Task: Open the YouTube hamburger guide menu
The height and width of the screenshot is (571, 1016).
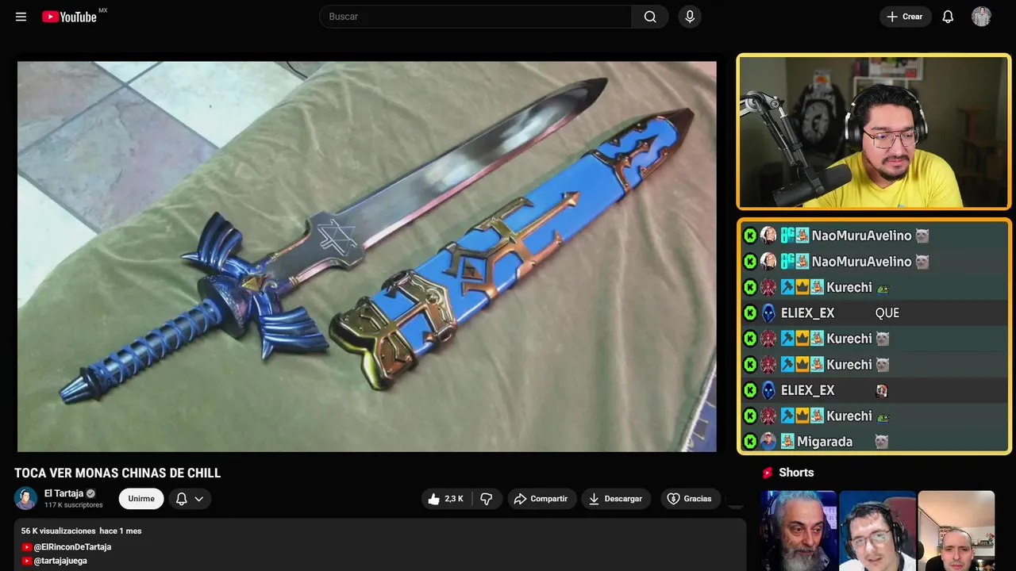Action: pos(21,17)
